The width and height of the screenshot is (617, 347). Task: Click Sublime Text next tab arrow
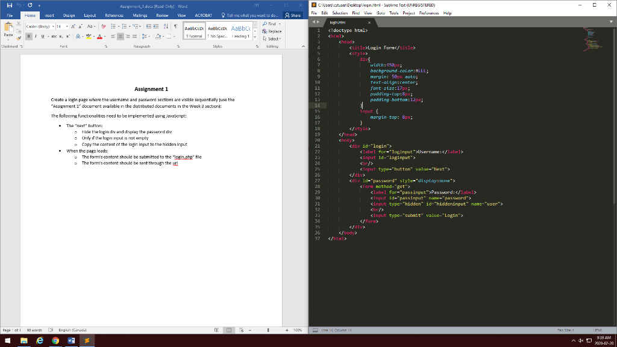(318, 22)
